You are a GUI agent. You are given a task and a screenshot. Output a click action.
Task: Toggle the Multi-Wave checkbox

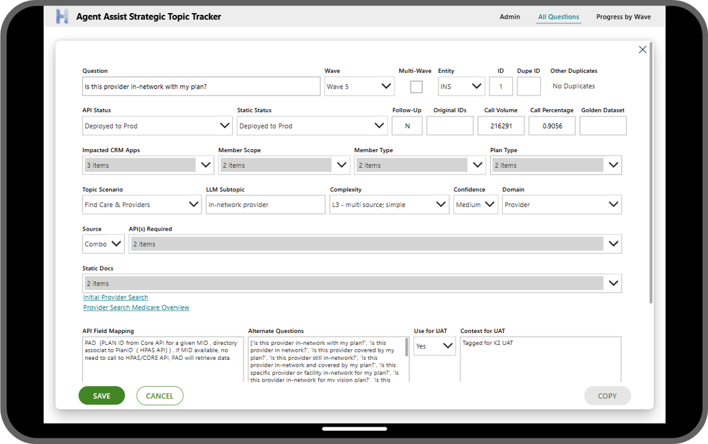(416, 87)
